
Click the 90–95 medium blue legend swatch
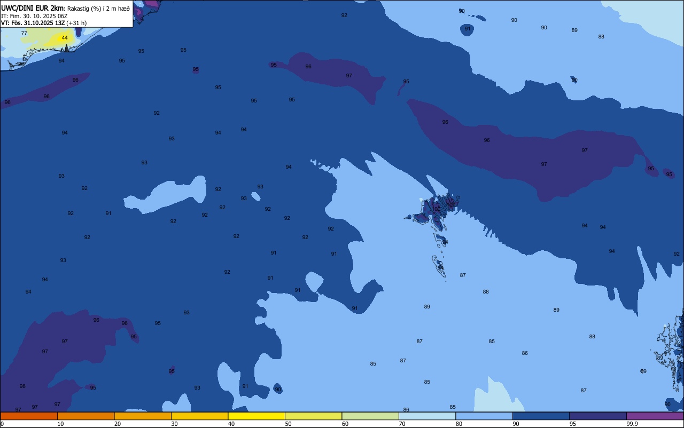click(541, 416)
